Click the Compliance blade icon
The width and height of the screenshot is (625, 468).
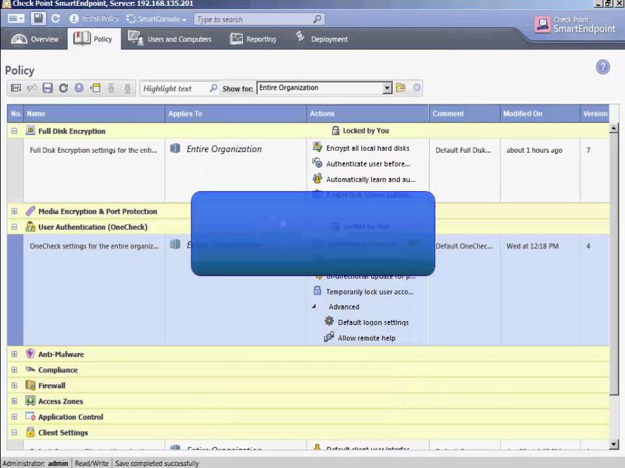pos(31,369)
